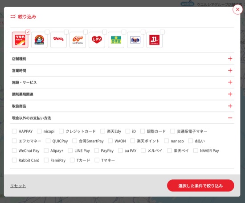Tick the 楽天Edy checkbox
This screenshot has width=245, height=203.
(102, 131)
